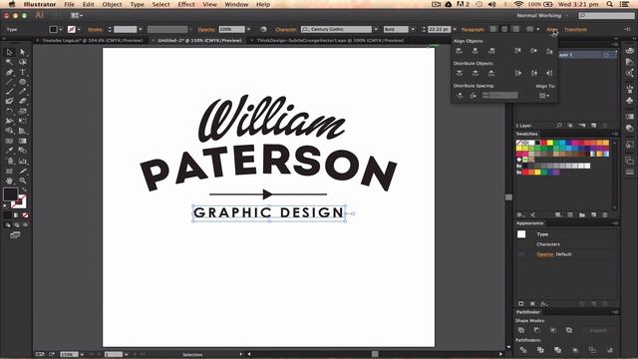Viewport: 638px width, 359px height.
Task: Open the File menu
Action: tap(69, 4)
